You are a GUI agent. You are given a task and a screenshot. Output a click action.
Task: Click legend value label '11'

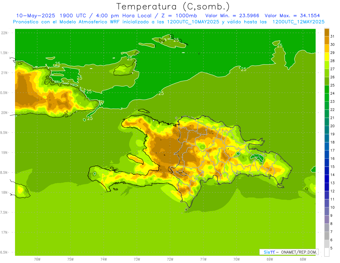pyautogui.click(x=332, y=199)
